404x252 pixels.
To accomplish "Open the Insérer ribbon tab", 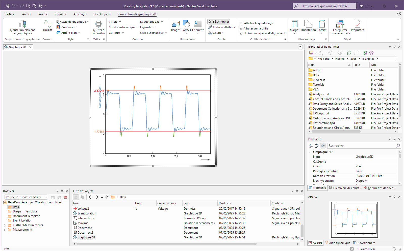I will tap(43, 14).
